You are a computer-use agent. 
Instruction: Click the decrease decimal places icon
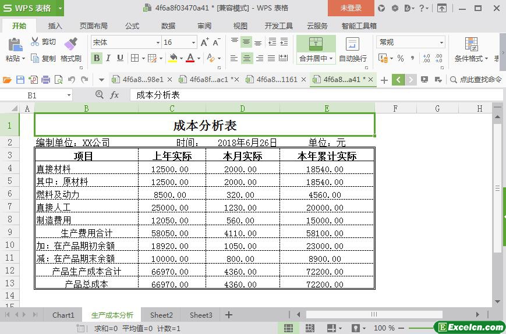(439, 58)
